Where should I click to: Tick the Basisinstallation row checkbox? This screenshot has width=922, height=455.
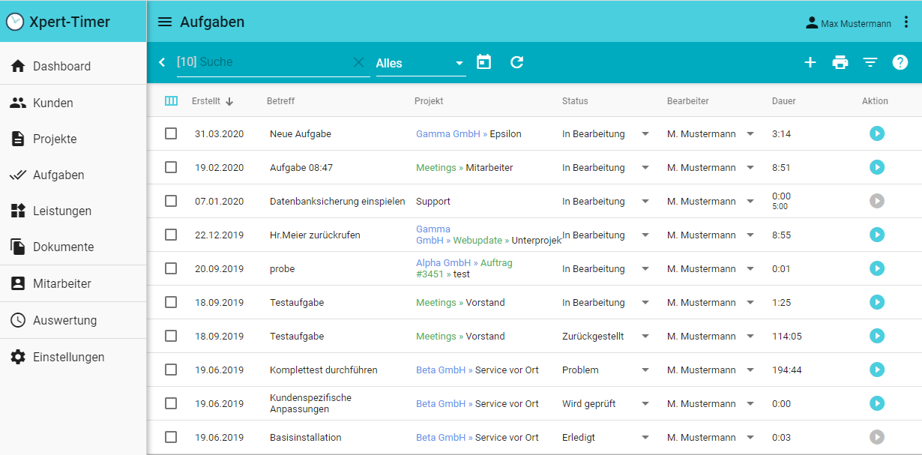171,437
